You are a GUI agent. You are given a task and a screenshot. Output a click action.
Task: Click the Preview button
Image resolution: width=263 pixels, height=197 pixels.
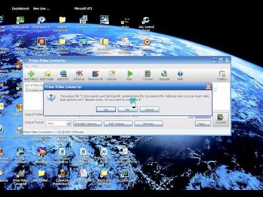pyautogui.click(x=148, y=124)
